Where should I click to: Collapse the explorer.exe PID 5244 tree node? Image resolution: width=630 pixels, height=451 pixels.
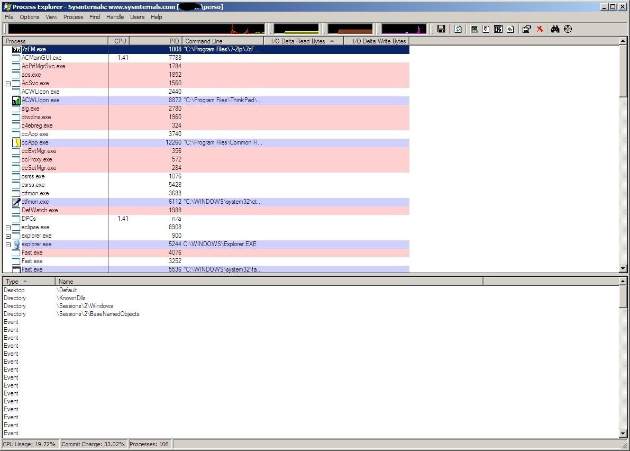coord(8,245)
